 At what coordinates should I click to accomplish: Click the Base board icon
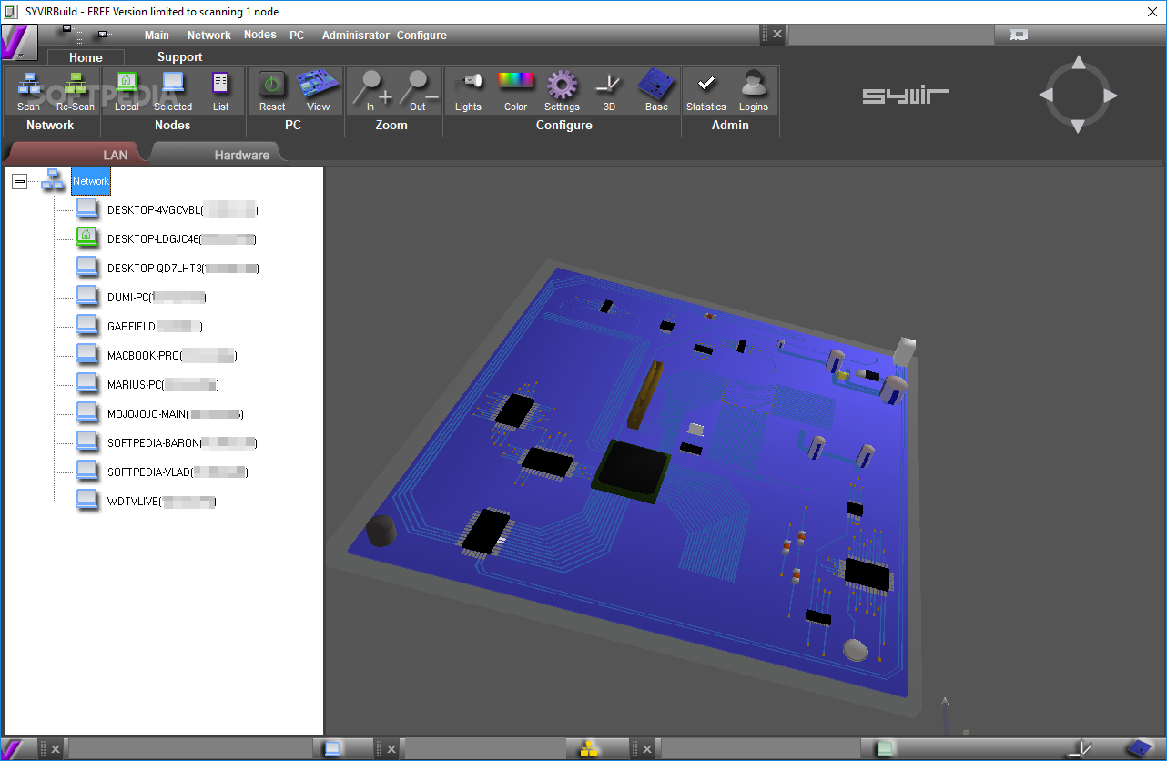point(656,84)
